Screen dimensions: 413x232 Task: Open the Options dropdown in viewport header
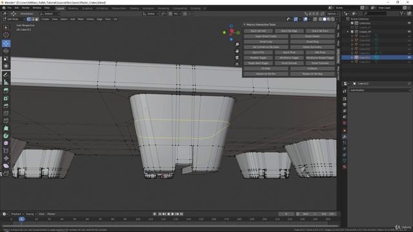[x=333, y=14]
